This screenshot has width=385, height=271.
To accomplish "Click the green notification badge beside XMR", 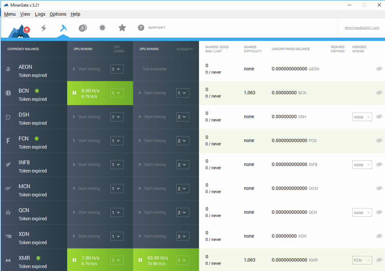I will point(38,258).
